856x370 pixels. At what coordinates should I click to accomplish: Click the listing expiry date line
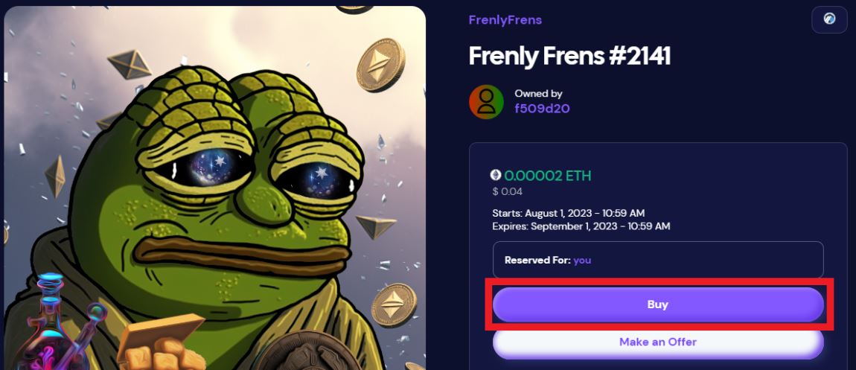(581, 226)
